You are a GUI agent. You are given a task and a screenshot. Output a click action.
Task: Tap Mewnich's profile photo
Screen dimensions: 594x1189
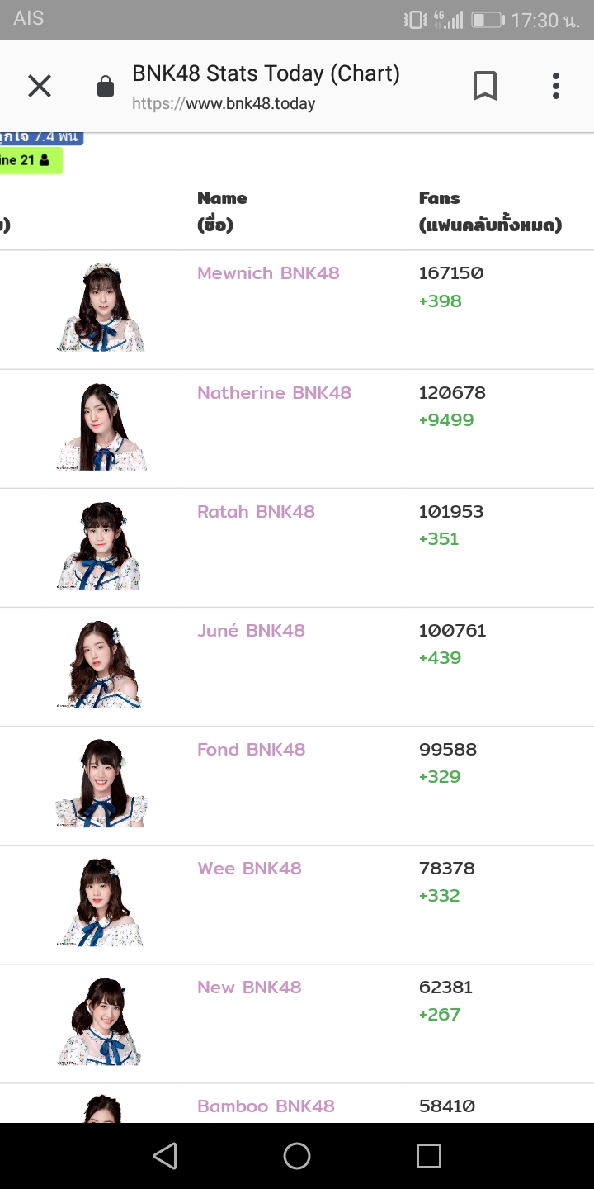(101, 307)
